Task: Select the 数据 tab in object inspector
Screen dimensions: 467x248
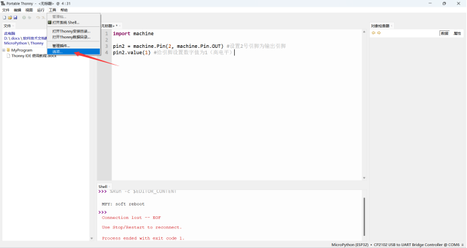Action: [x=445, y=33]
